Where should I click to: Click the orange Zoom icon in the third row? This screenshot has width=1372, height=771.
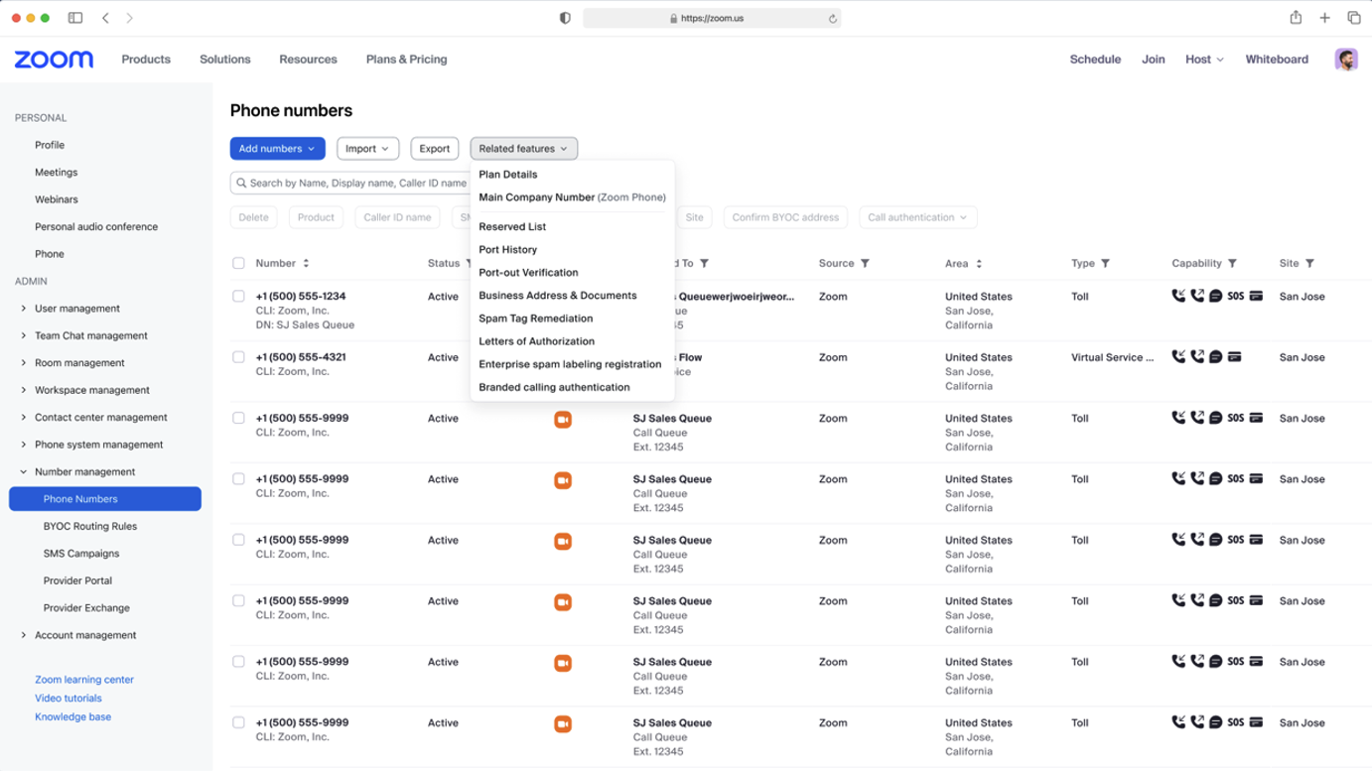click(x=562, y=420)
